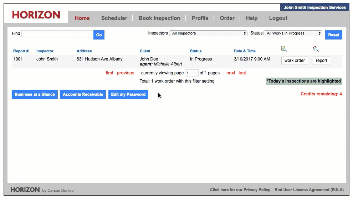Image resolution: width=353 pixels, height=200 pixels.
Task: Select the Profile menu item
Action: pyautogui.click(x=200, y=18)
